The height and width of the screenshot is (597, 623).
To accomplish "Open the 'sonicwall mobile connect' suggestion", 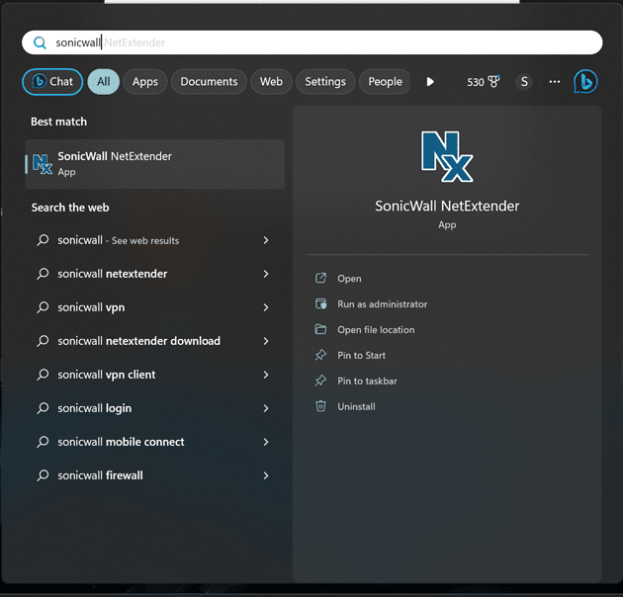I will click(155, 442).
